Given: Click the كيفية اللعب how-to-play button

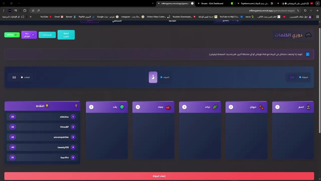Looking at the screenshot, I should click(x=66, y=35).
